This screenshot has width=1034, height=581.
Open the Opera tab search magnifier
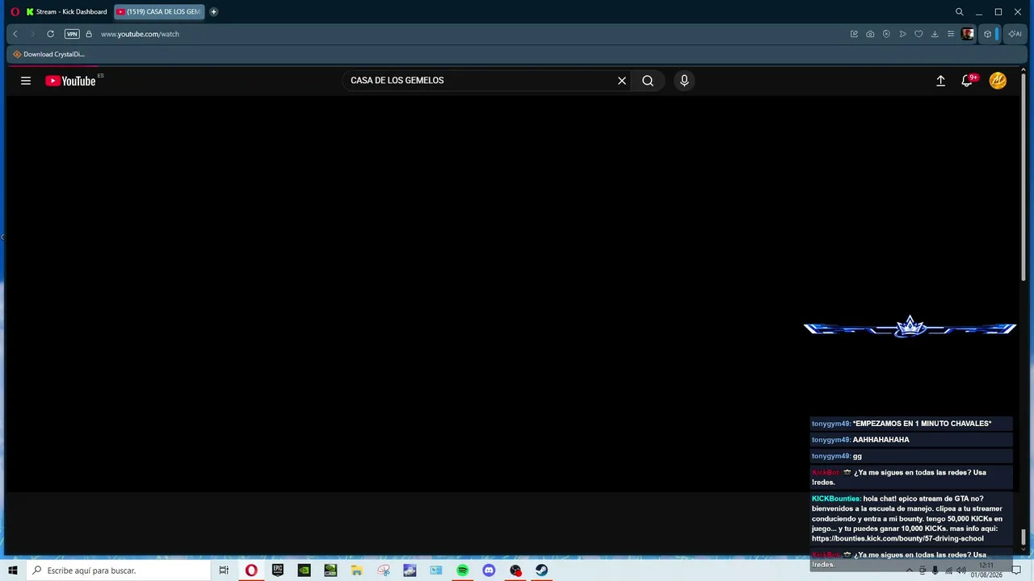[960, 12]
